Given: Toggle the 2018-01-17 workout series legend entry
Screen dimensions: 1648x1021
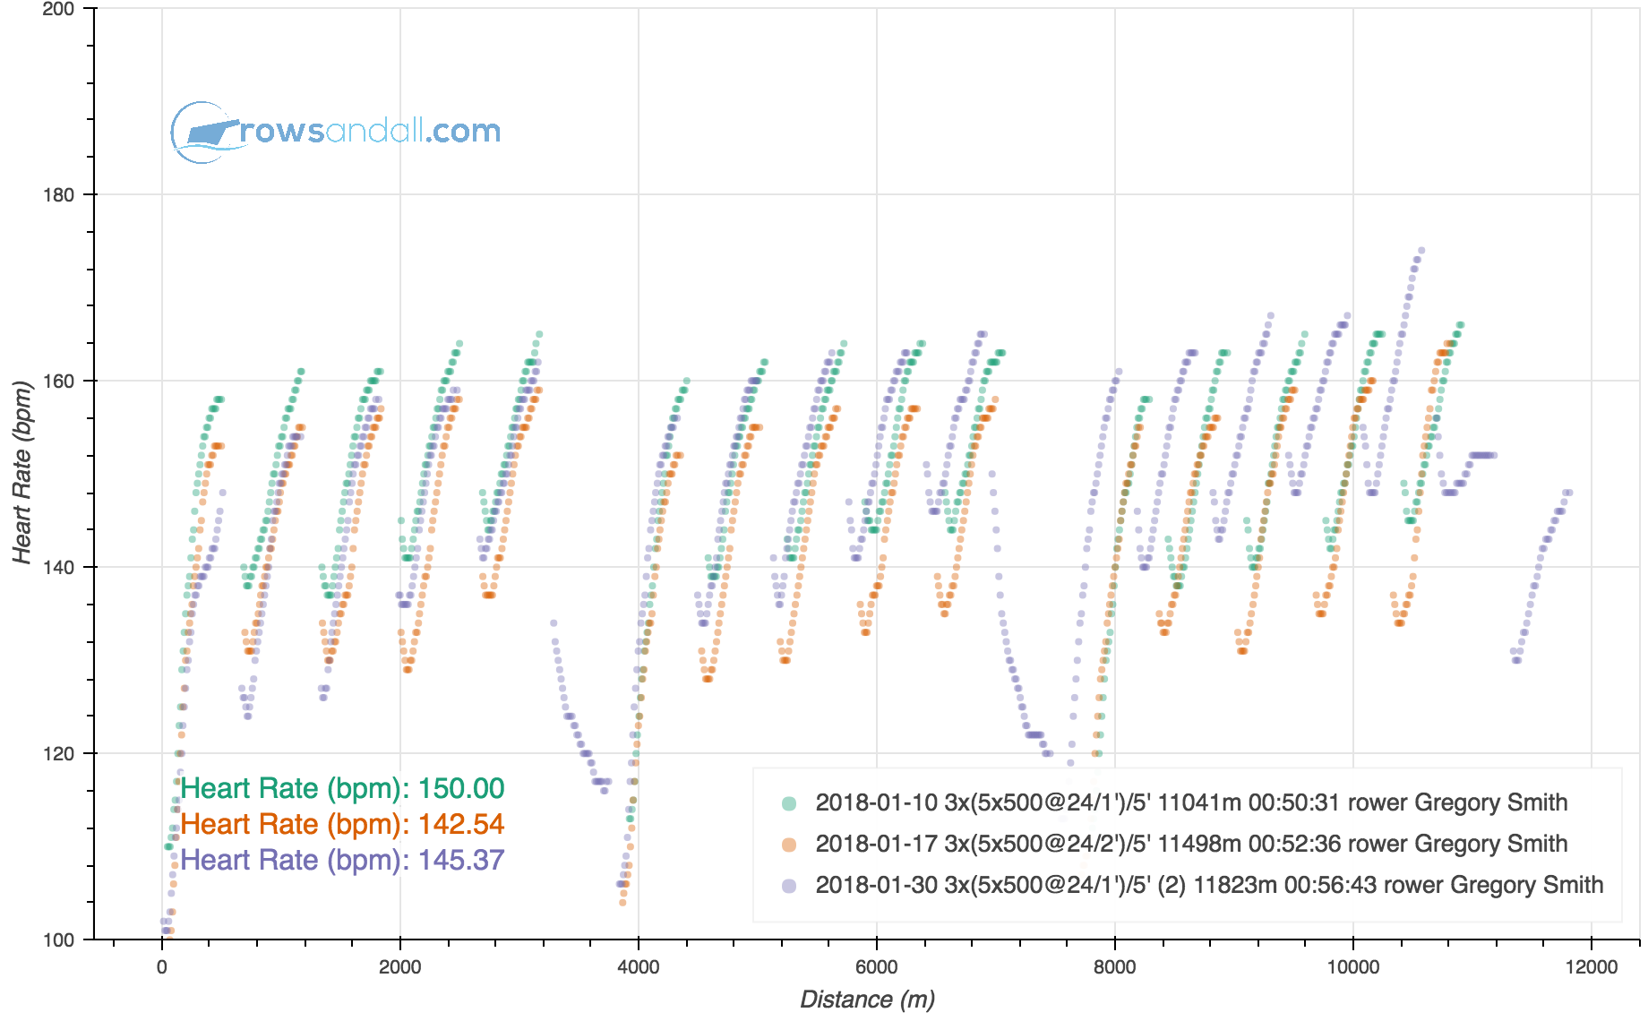Looking at the screenshot, I should 1191,844.
